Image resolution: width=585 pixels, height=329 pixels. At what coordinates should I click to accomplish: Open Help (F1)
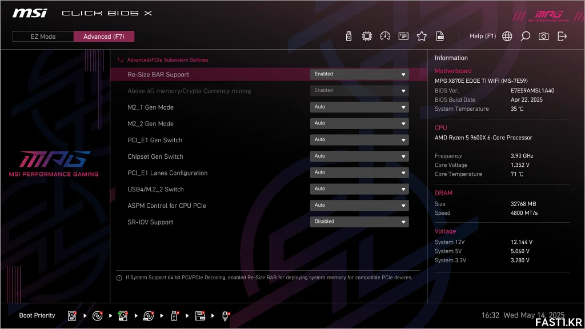pos(483,36)
